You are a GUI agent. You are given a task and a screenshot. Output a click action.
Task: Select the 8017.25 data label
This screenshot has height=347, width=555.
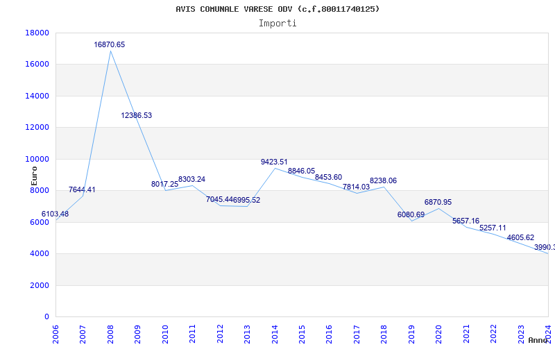(164, 184)
